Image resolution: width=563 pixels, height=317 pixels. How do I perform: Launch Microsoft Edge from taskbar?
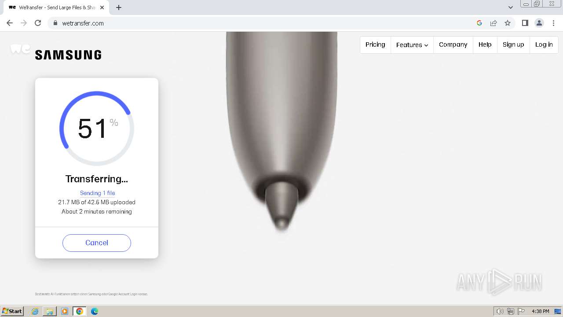point(95,311)
